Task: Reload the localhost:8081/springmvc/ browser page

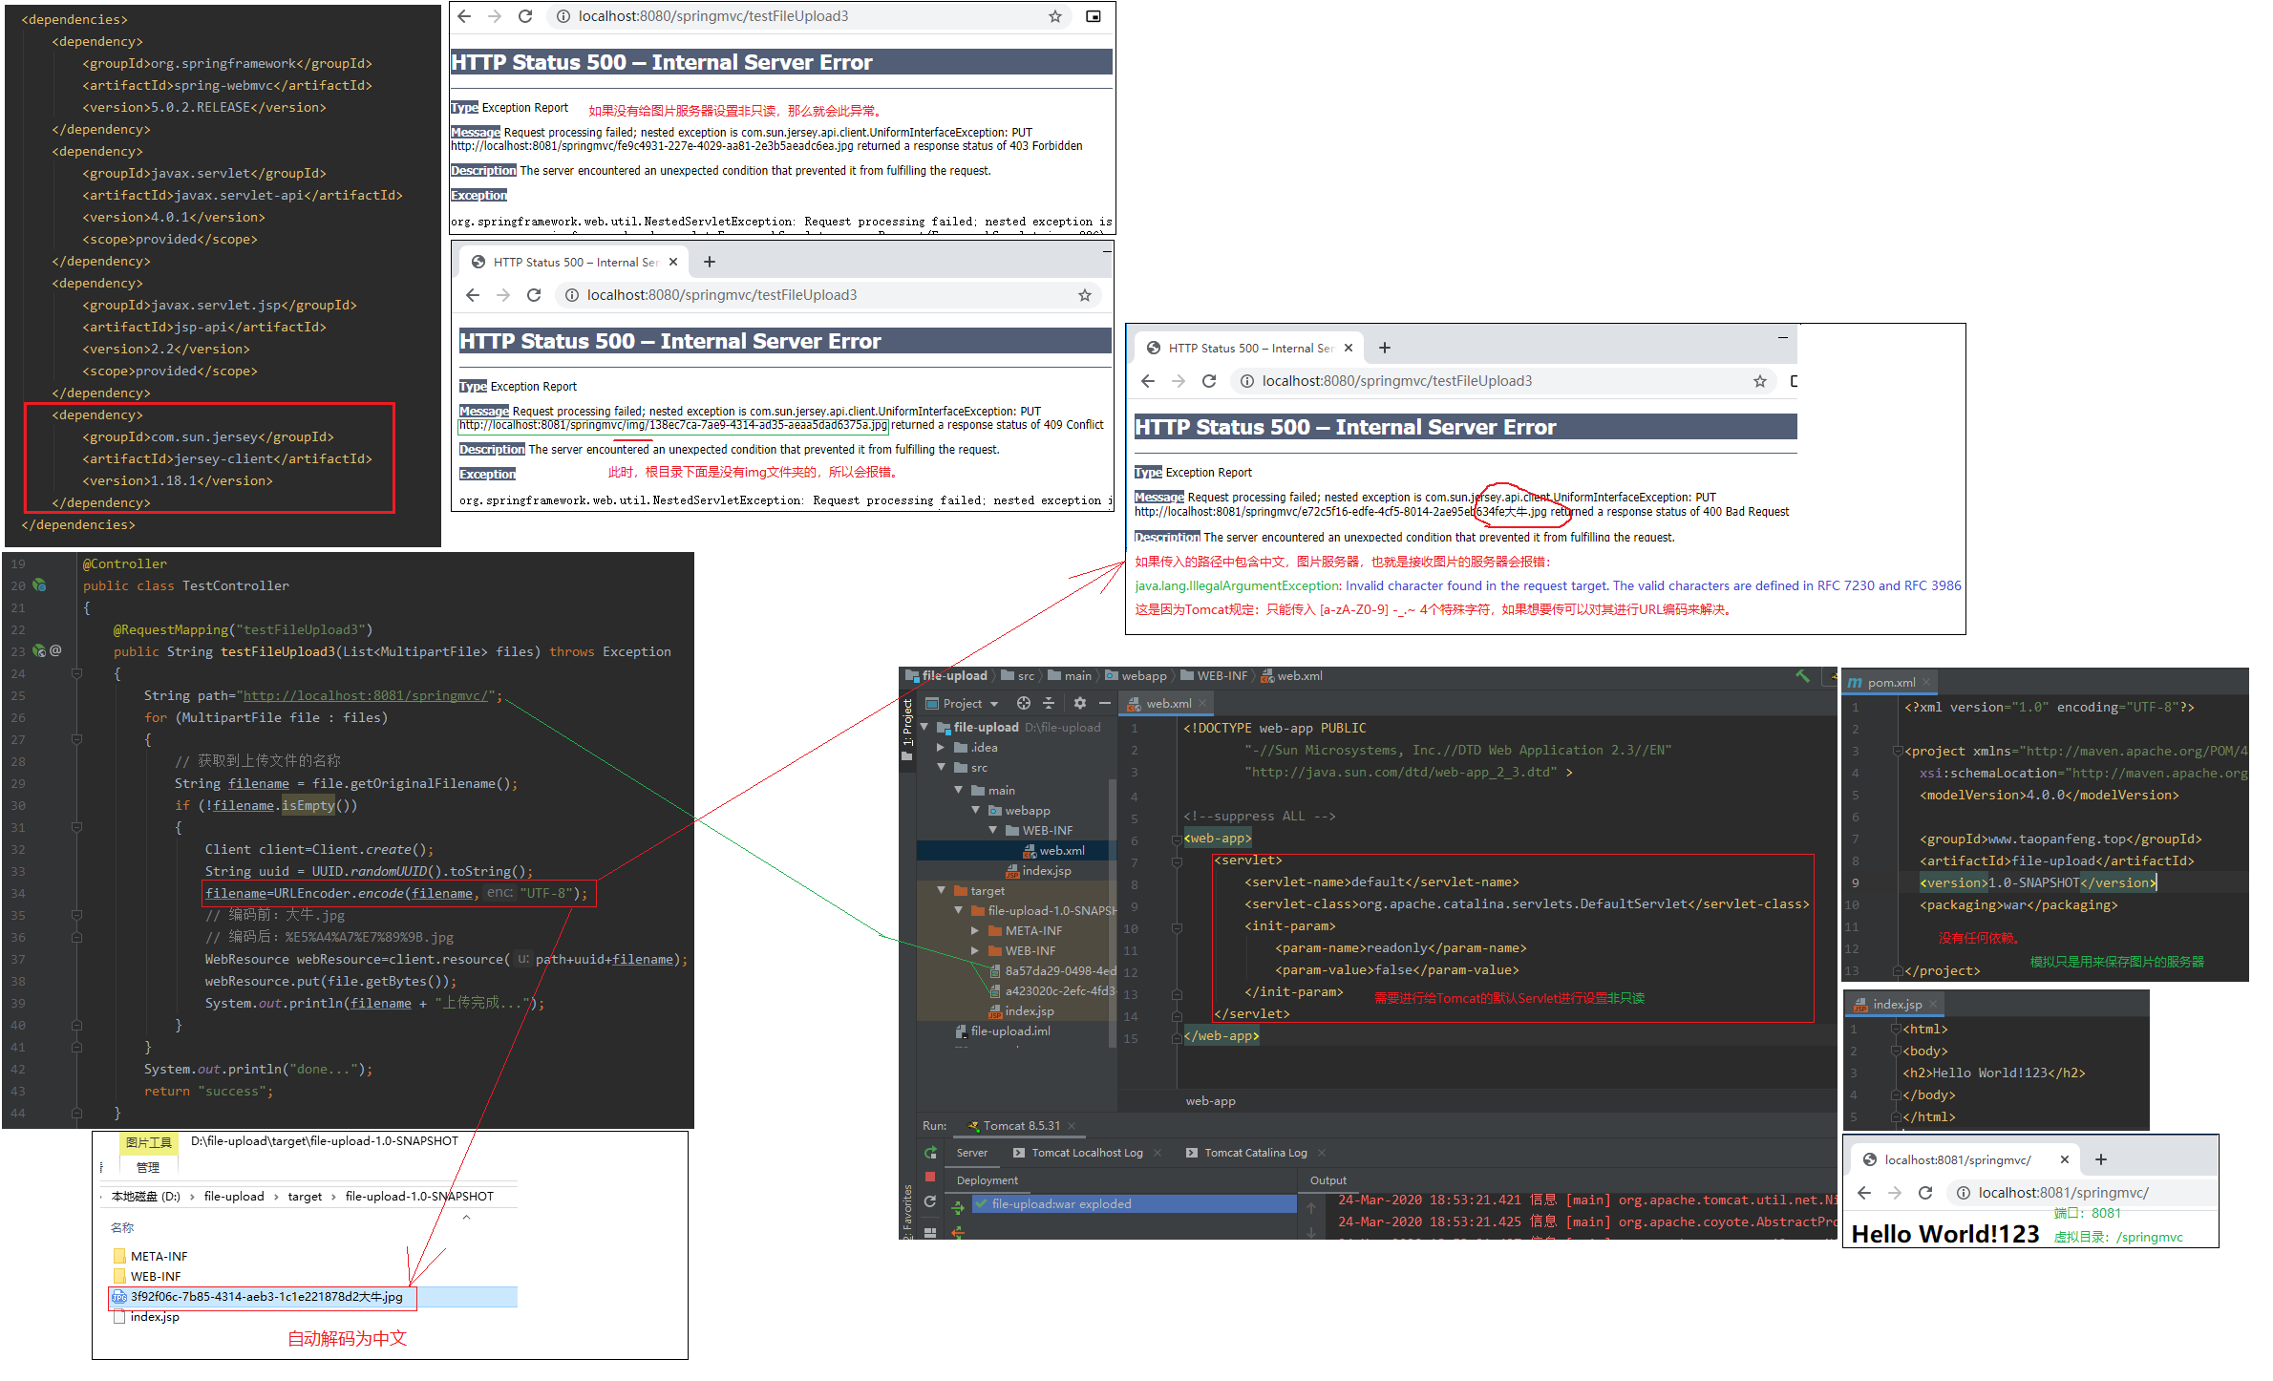Action: click(x=1925, y=1193)
